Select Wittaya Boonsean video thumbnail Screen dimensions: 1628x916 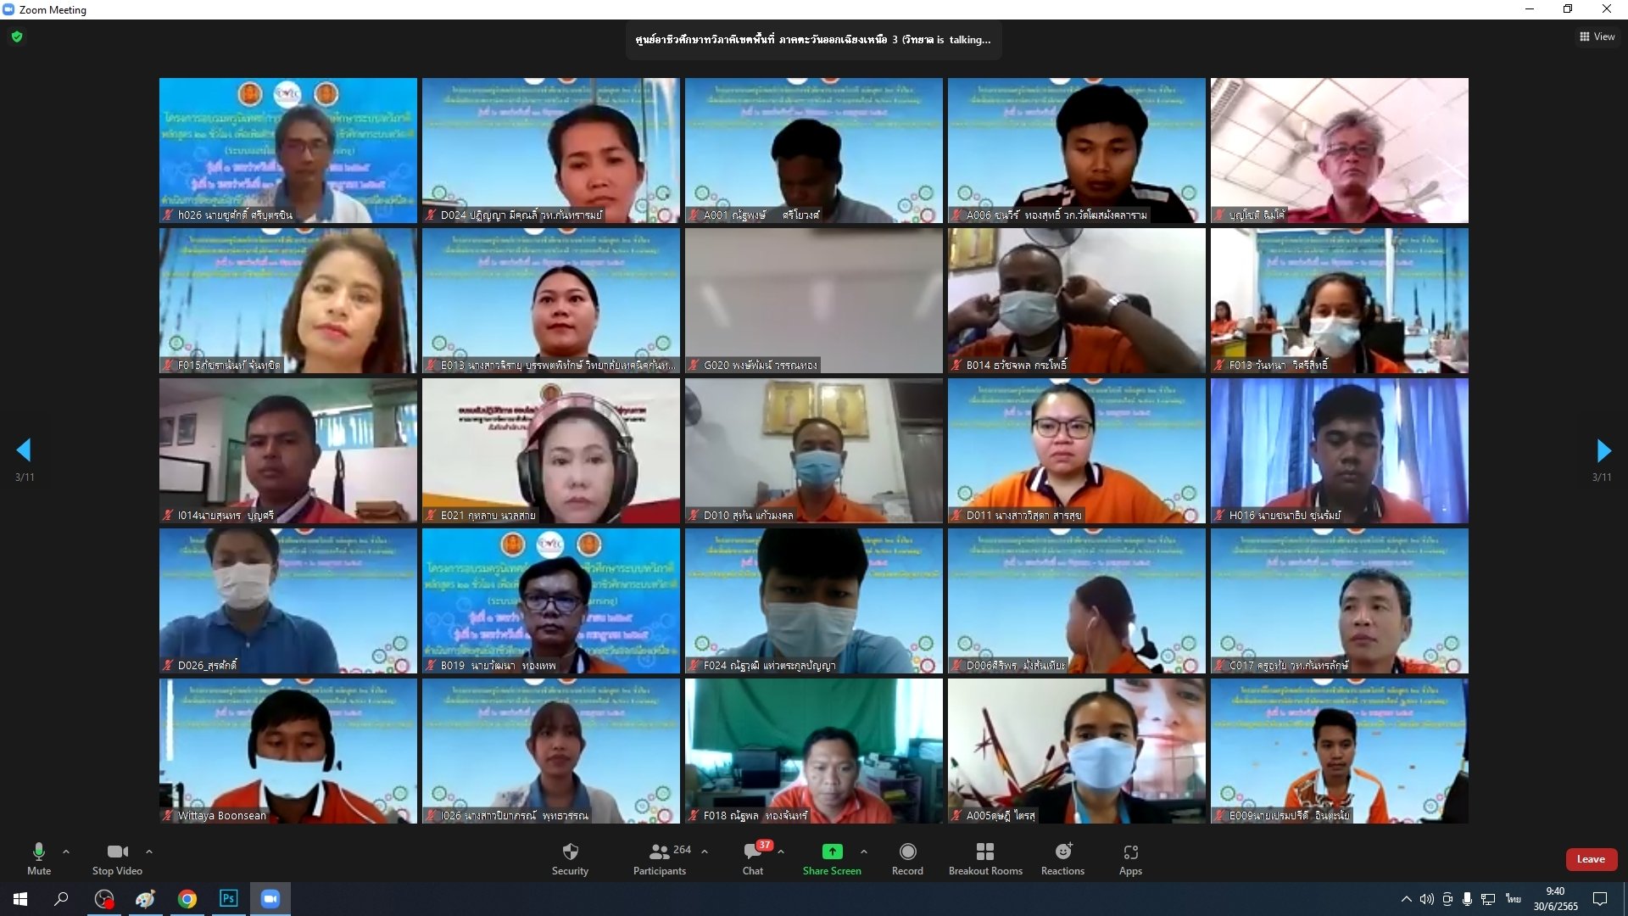[x=288, y=751]
